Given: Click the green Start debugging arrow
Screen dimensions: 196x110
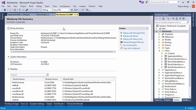Looking at the screenshot, I should (x=72, y=10).
